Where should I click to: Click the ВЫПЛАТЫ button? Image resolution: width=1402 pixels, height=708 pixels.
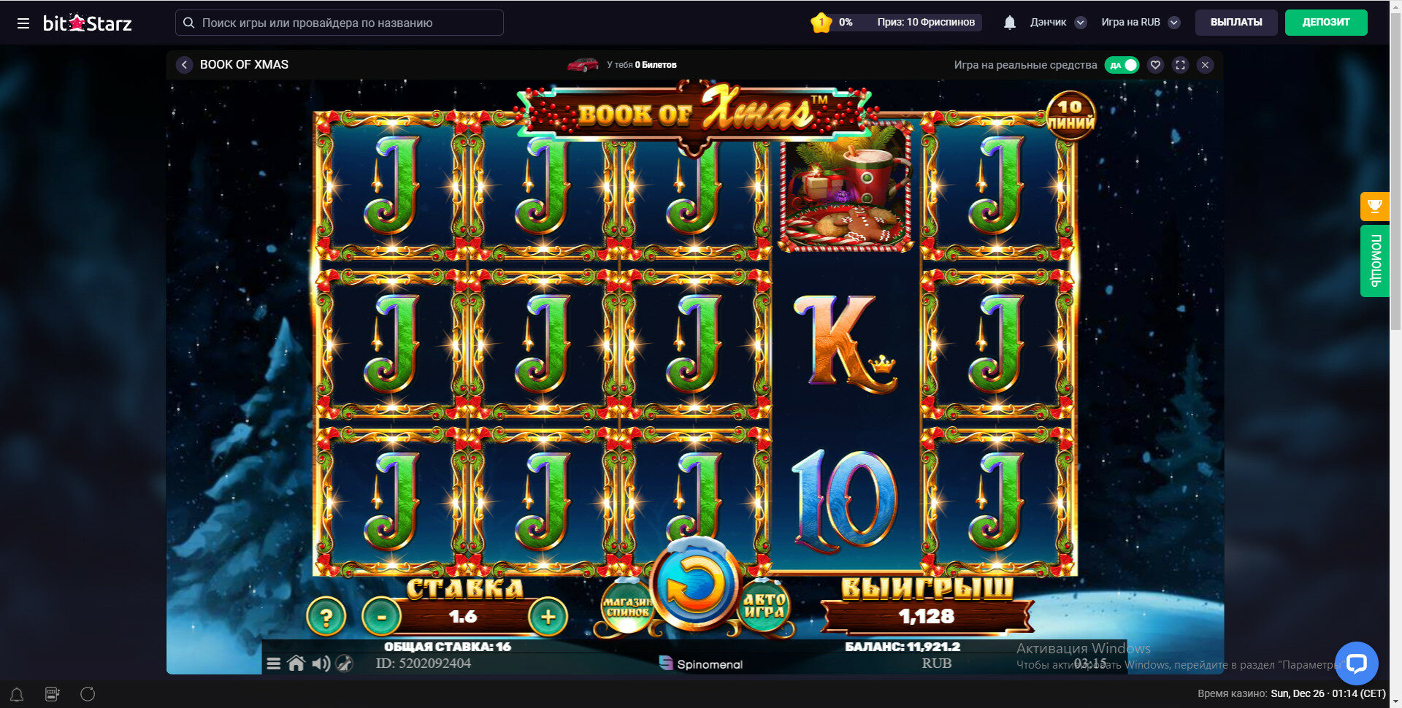coord(1236,23)
